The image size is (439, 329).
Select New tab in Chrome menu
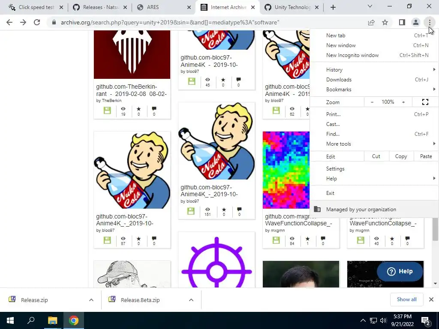click(x=374, y=36)
